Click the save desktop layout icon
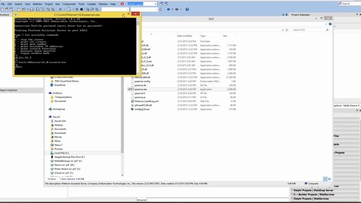Screen dimensions: 361x203 [x=161, y=4]
